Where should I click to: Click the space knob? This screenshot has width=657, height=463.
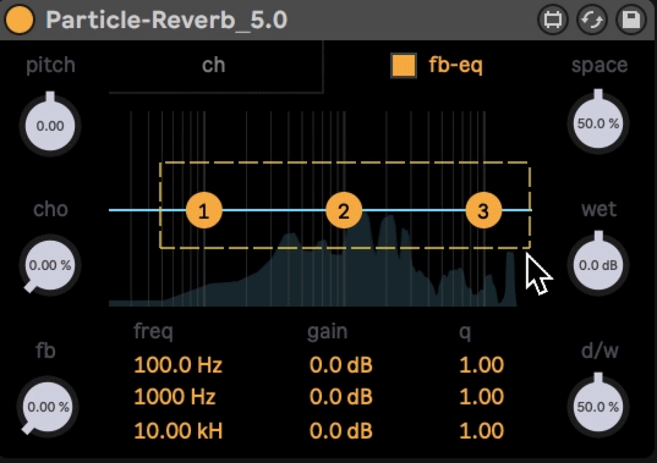599,122
